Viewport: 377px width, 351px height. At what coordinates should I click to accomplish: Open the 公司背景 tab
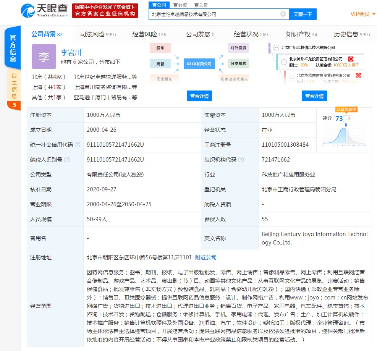[47, 34]
